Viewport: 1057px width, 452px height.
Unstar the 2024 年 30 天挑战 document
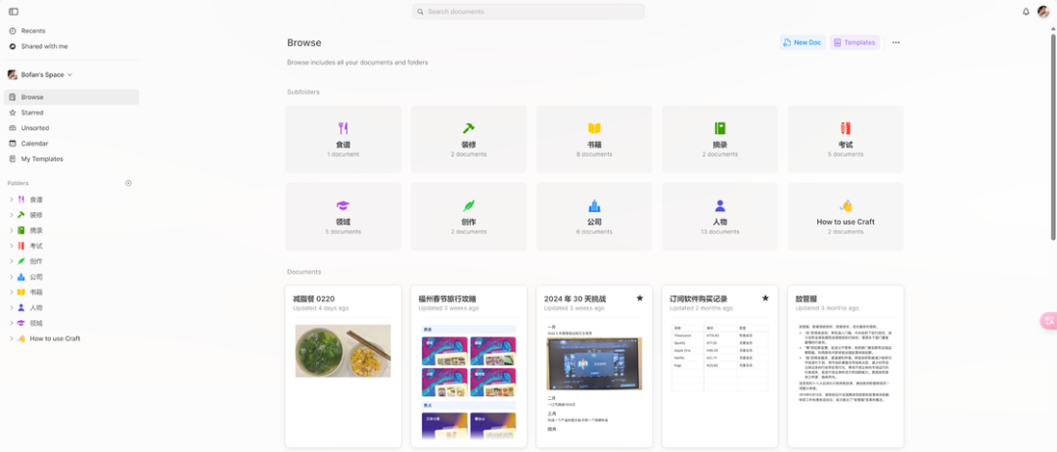point(639,298)
